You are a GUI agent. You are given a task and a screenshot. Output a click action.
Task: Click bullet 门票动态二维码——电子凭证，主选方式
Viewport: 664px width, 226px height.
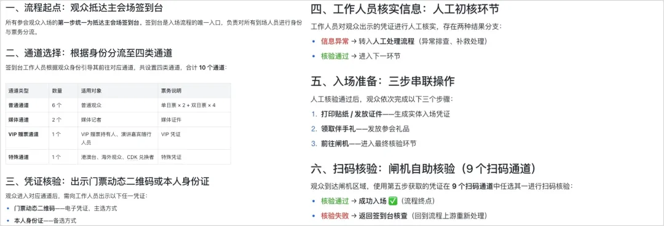[x=66, y=208]
